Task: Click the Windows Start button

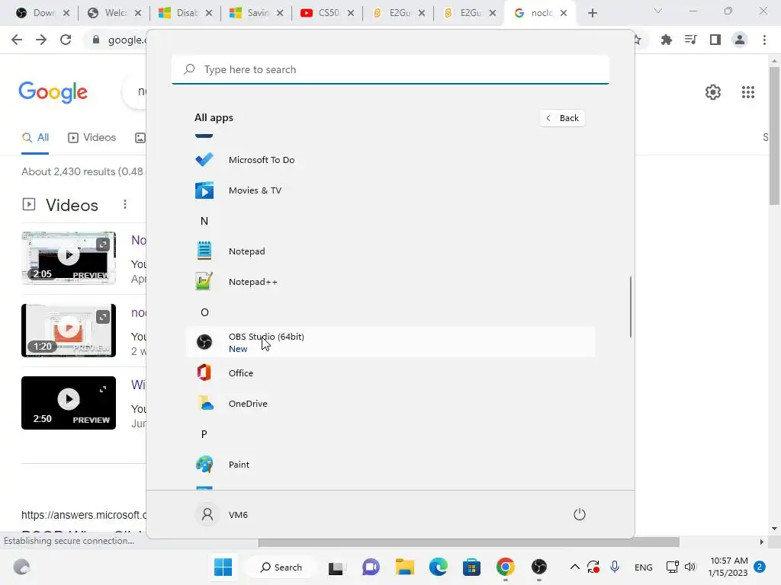Action: [x=223, y=567]
